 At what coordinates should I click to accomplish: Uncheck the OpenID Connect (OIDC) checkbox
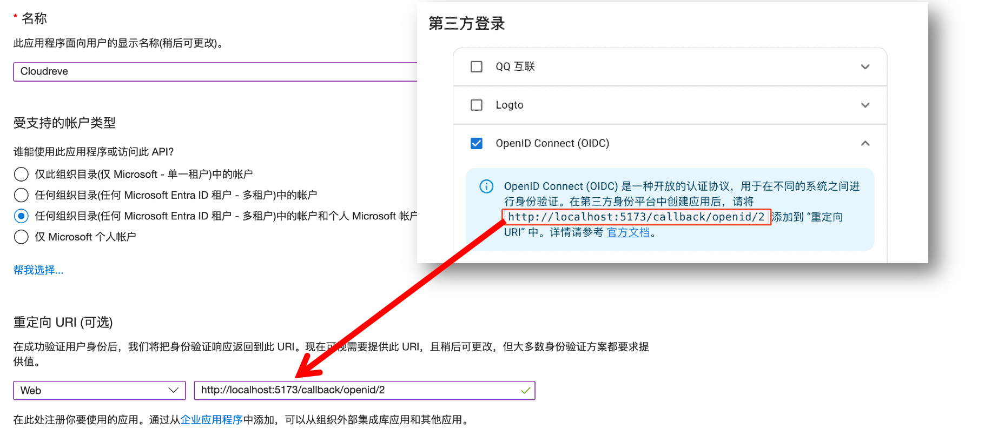[x=477, y=143]
